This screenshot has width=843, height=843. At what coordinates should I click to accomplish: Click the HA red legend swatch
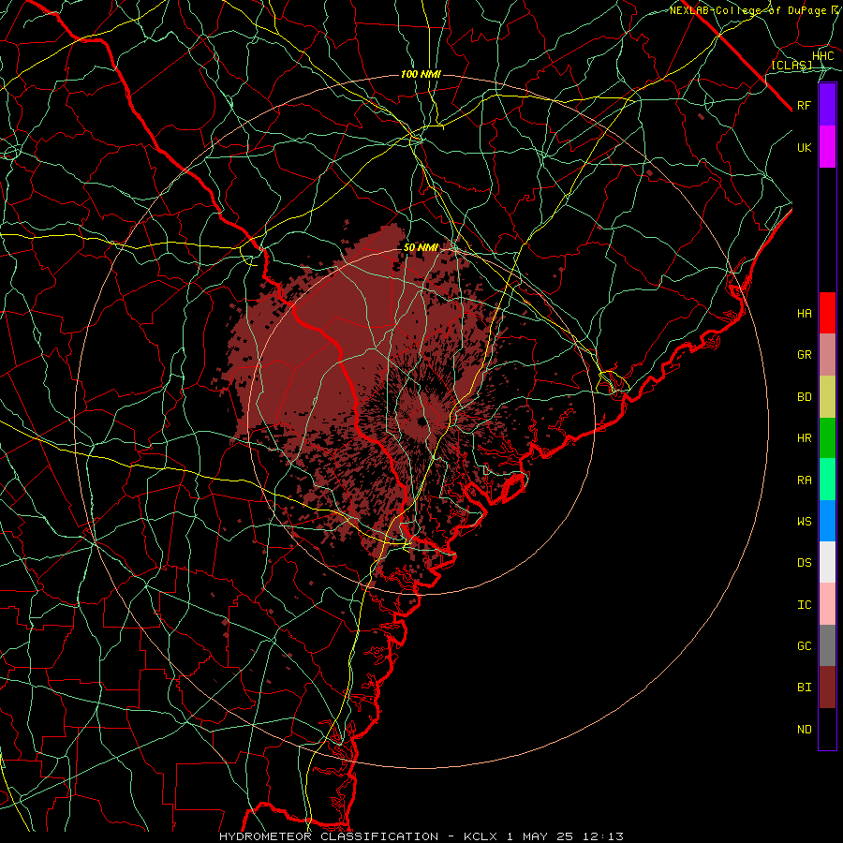pyautogui.click(x=827, y=313)
